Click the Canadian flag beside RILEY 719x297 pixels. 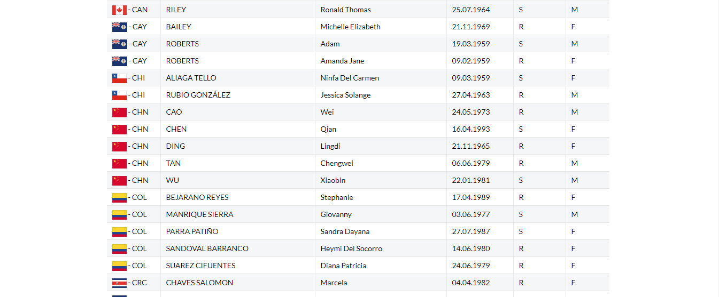coord(119,10)
